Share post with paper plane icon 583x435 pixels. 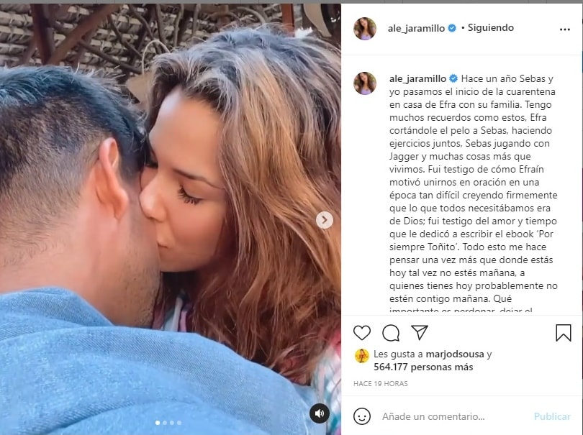pos(420,332)
